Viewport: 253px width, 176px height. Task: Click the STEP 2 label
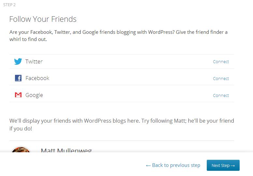click(x=9, y=5)
